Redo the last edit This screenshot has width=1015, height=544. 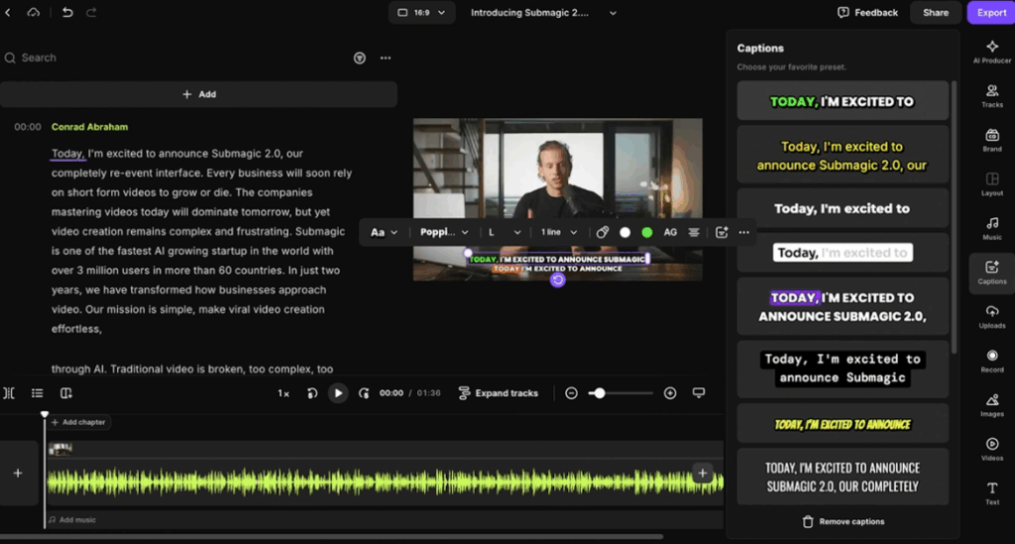click(x=91, y=12)
